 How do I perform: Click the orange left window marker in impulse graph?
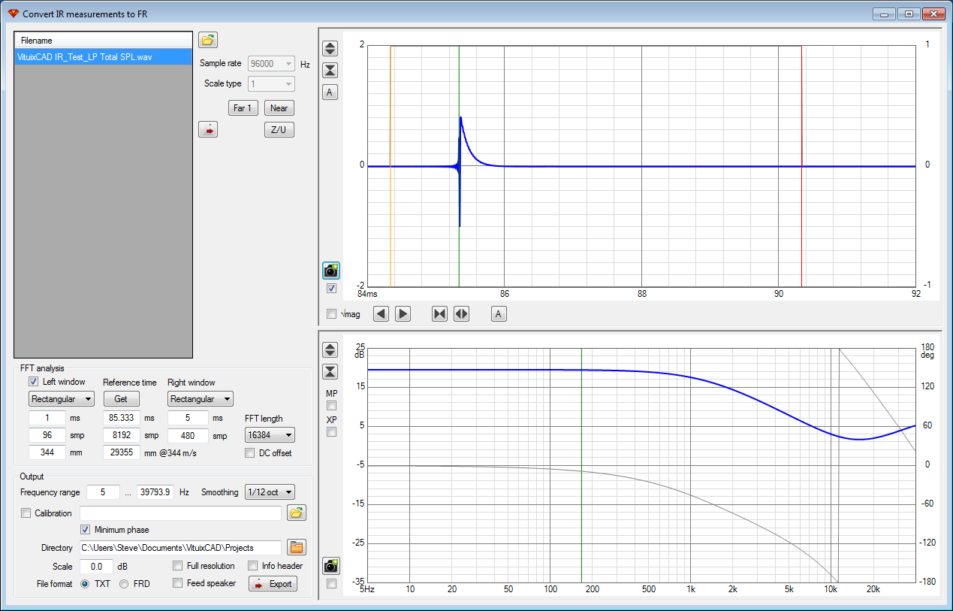click(x=391, y=165)
